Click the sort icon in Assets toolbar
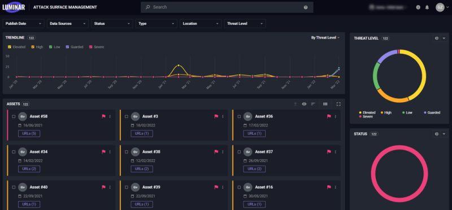The height and width of the screenshot is (210, 452). pyautogui.click(x=313, y=104)
